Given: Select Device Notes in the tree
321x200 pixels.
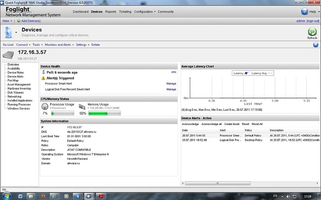Looking at the screenshot, I should click(x=16, y=72).
